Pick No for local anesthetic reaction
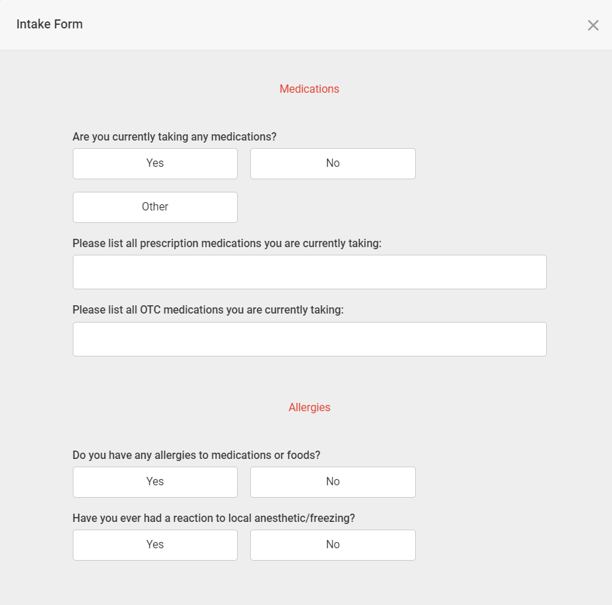The image size is (612, 605). click(333, 545)
